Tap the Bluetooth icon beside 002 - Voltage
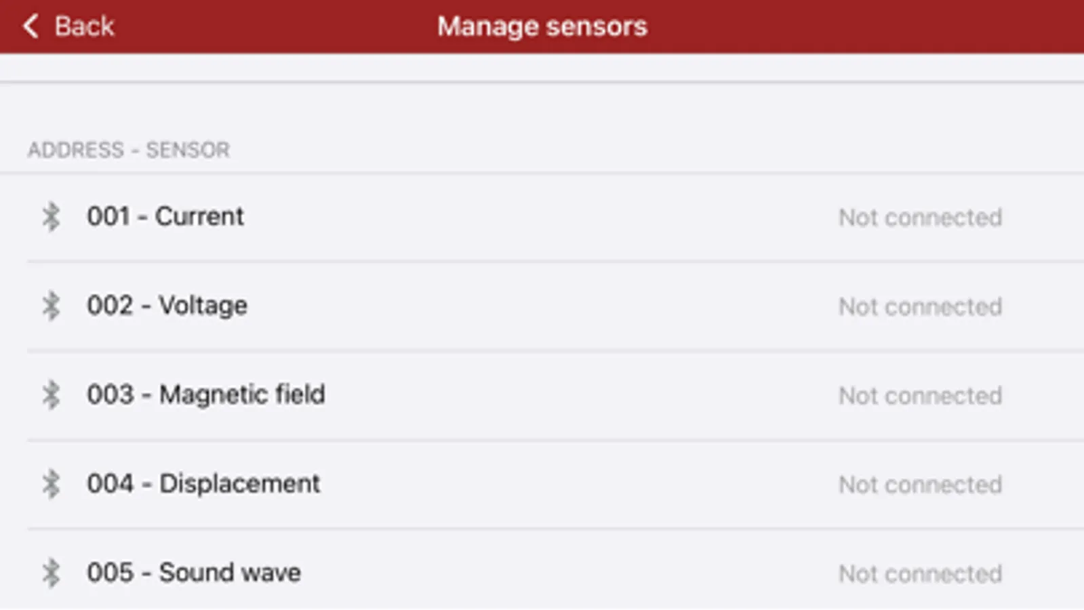 tap(51, 306)
